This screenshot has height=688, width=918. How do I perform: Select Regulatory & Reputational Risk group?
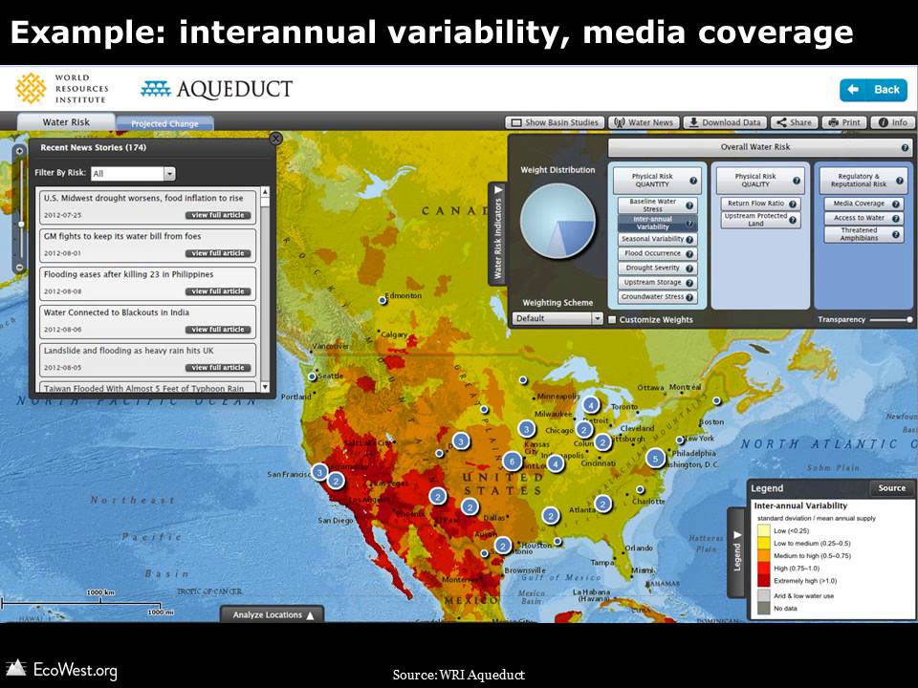tap(863, 181)
